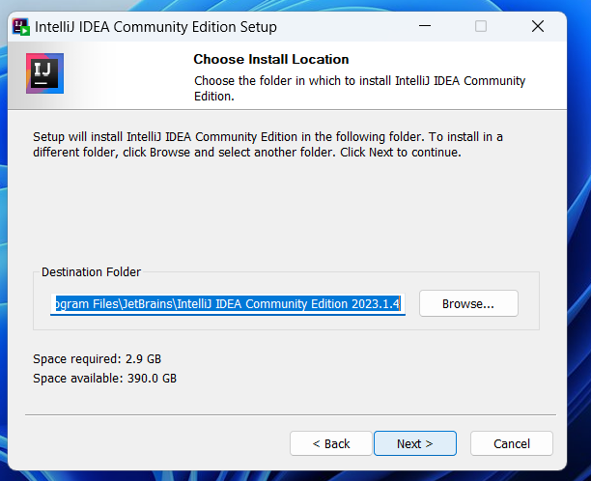Close the Setup window
This screenshot has width=591, height=481.
click(538, 26)
